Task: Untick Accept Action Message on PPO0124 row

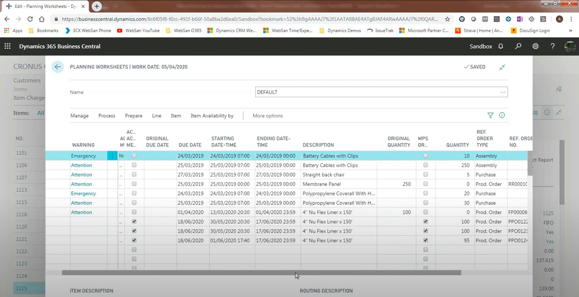Action: [134, 241]
